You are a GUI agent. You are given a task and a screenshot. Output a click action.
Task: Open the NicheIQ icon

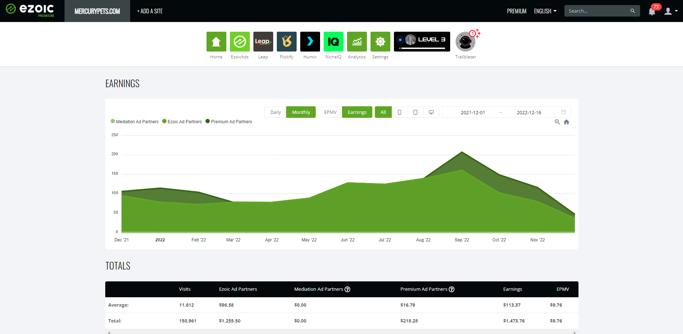[333, 41]
